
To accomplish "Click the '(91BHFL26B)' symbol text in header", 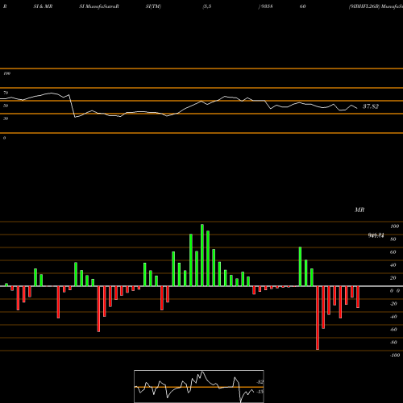I will (x=364, y=6).
